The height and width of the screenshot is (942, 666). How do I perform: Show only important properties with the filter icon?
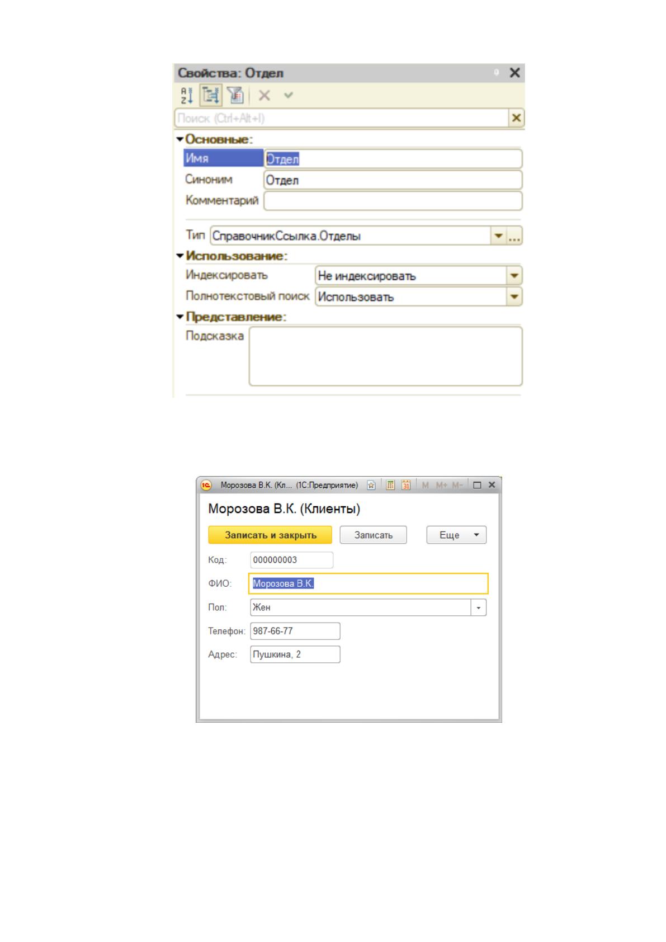(236, 96)
